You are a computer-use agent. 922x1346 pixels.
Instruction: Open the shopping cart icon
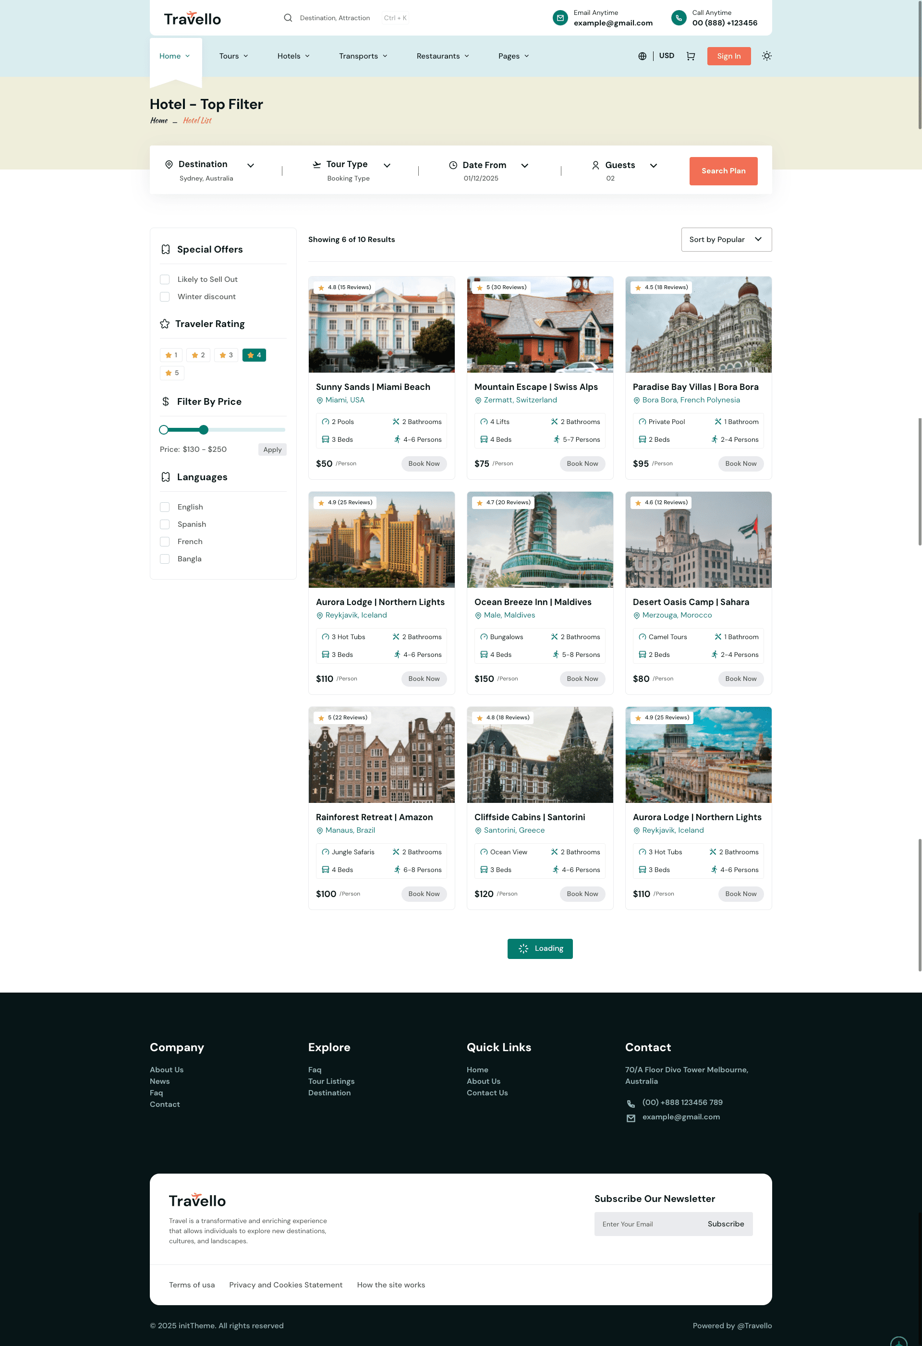(691, 56)
